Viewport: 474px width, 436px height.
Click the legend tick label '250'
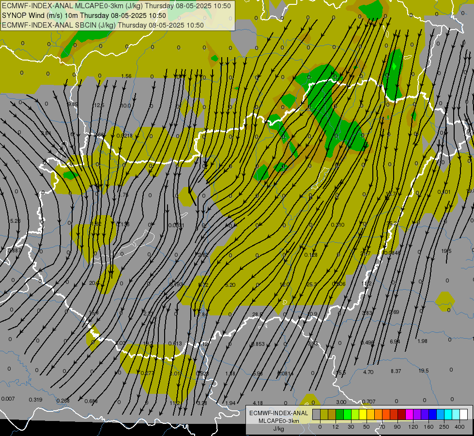[444, 427]
